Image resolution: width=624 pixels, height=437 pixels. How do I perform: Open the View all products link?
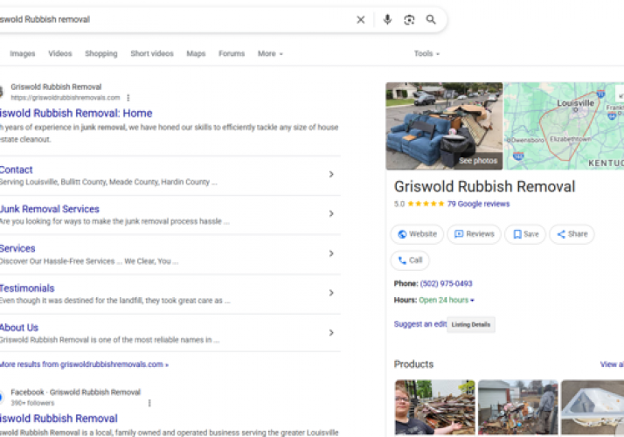[x=612, y=364]
